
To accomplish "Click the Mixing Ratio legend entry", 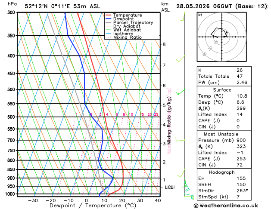I will coord(124,37).
